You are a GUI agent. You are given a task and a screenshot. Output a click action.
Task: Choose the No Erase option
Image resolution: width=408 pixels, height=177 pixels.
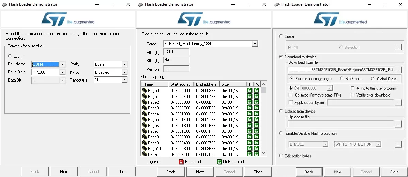pyautogui.click(x=342, y=78)
